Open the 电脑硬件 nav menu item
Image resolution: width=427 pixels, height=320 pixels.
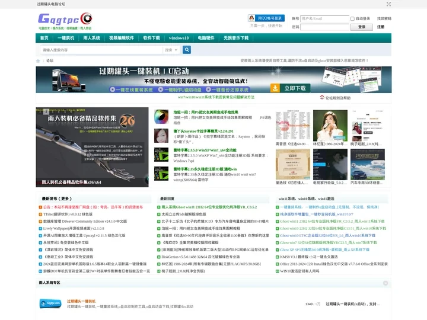coord(206,38)
